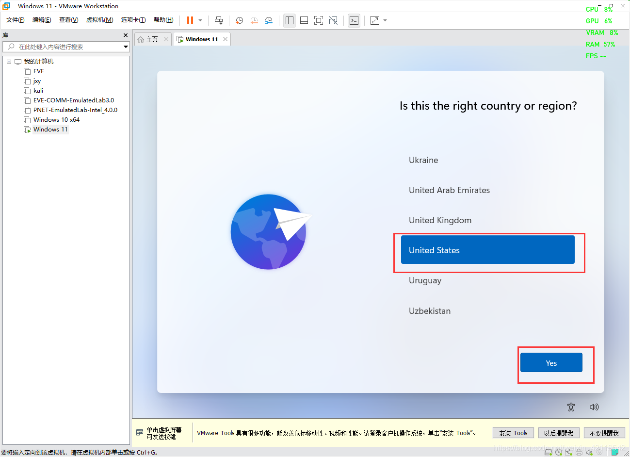Click the printer status bar icon
Screen dimensions: 630x457
pyautogui.click(x=579, y=452)
